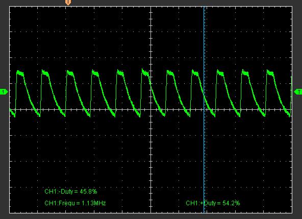Click the center crosshair of the graticule
The image size is (302, 219).
point(151,110)
